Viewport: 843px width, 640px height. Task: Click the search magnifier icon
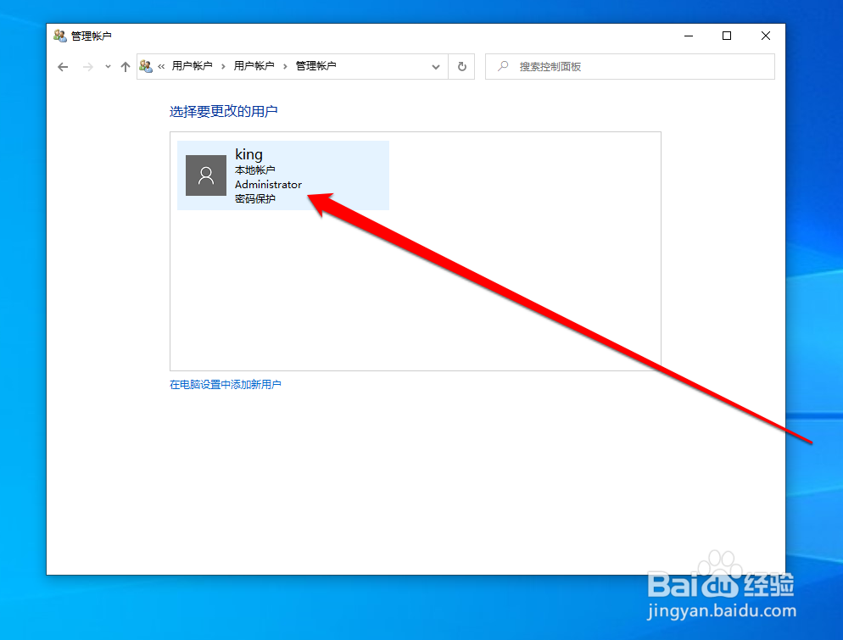(x=503, y=66)
